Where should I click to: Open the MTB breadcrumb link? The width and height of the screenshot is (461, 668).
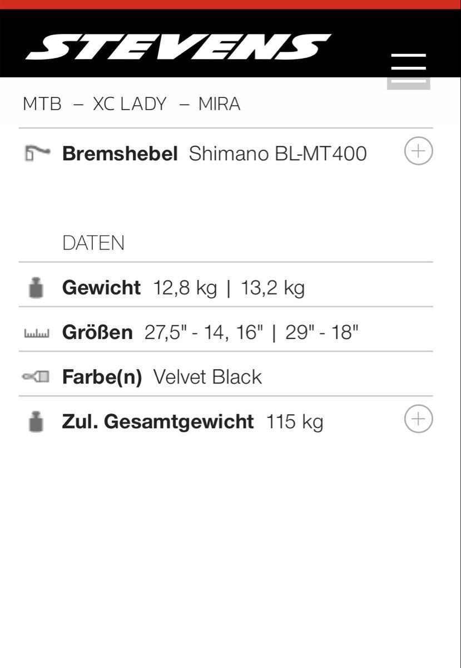point(42,104)
